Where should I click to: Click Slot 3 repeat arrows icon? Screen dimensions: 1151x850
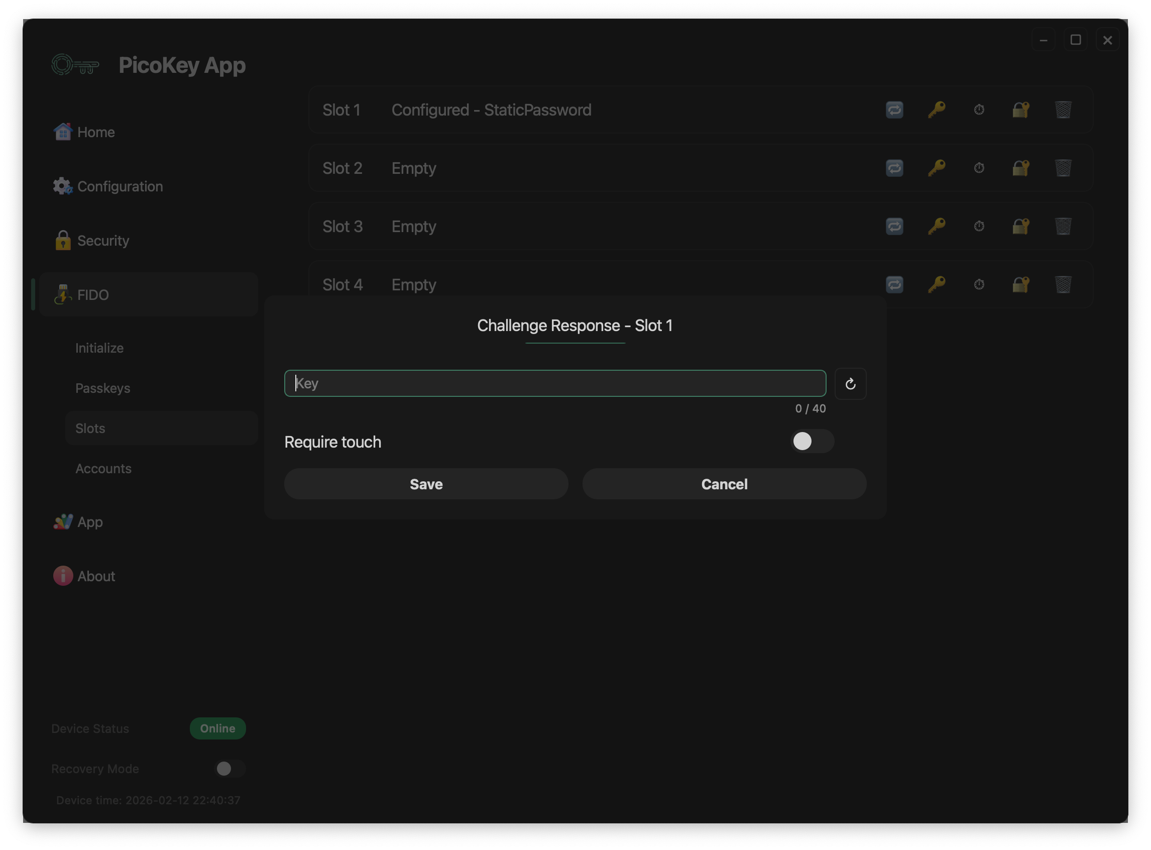(894, 227)
